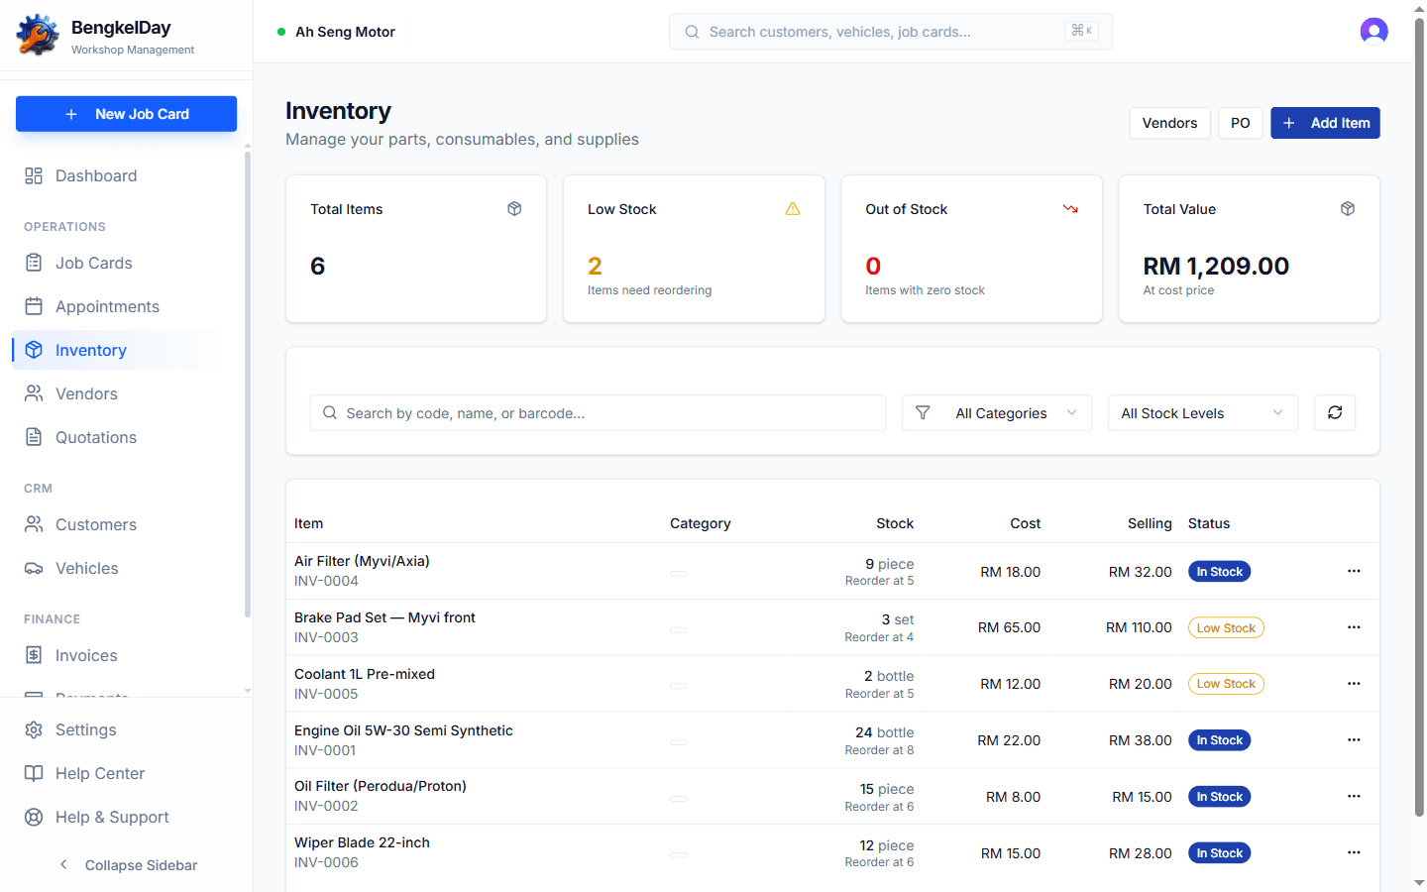Click the Dashboard grid icon
Image resolution: width=1427 pixels, height=892 pixels.
pyautogui.click(x=34, y=175)
